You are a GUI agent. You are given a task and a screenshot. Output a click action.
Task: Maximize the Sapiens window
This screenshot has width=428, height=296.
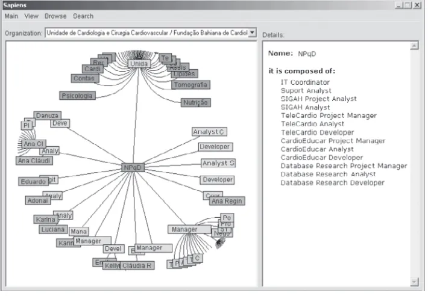(x=408, y=5)
